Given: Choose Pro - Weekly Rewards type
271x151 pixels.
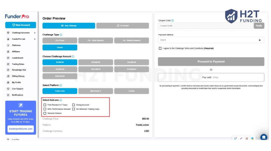Looking at the screenshot, I should pos(132,40).
